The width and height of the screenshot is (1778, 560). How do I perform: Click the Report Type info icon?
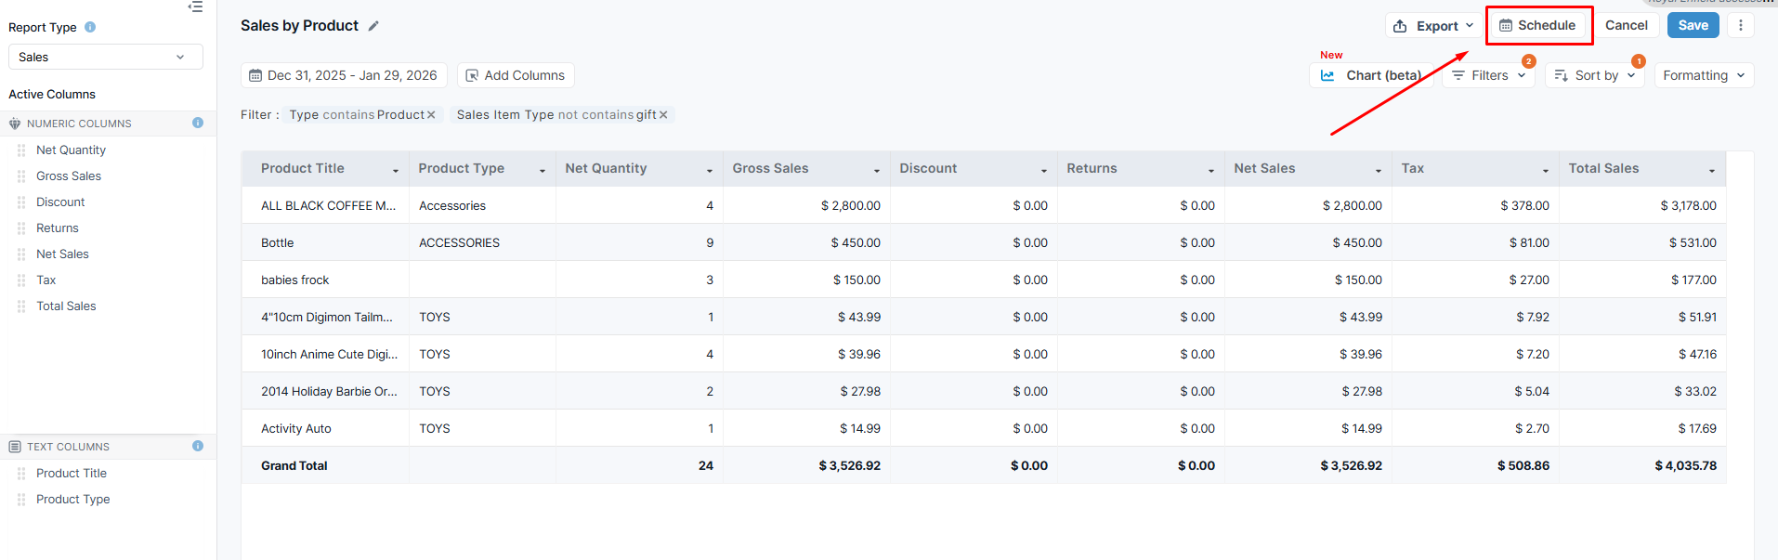coord(90,27)
